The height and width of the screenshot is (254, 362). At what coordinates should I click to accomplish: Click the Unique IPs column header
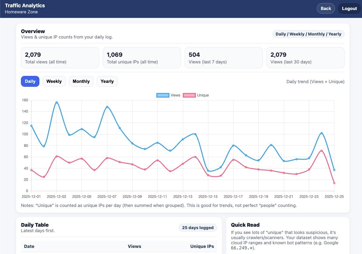coord(202,246)
